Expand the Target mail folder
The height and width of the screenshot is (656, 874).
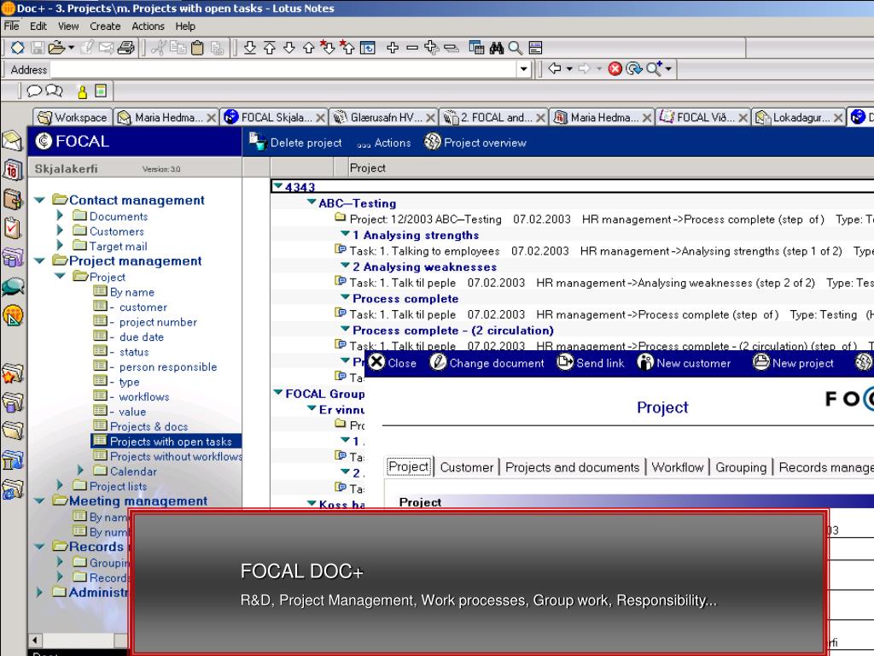tap(61, 245)
